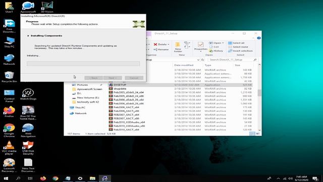Switch to large icons view button

click(258, 133)
